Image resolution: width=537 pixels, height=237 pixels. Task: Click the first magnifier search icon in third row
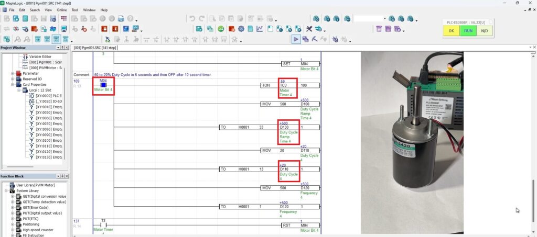17,39
